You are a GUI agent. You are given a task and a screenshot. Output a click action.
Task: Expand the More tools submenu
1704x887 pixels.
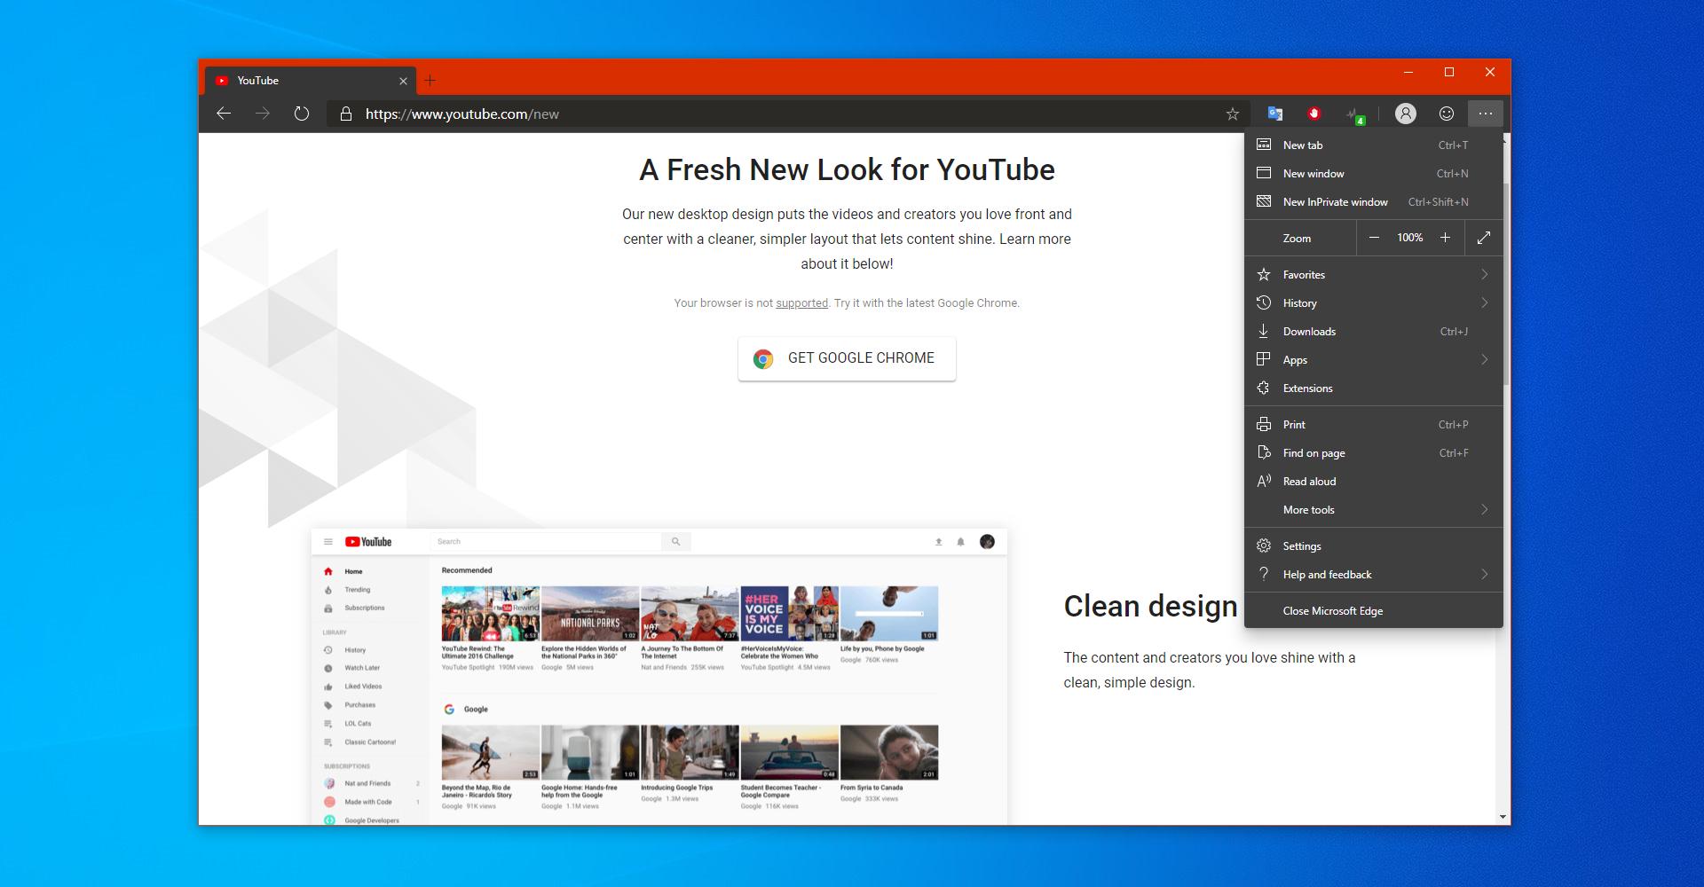[x=1485, y=509]
